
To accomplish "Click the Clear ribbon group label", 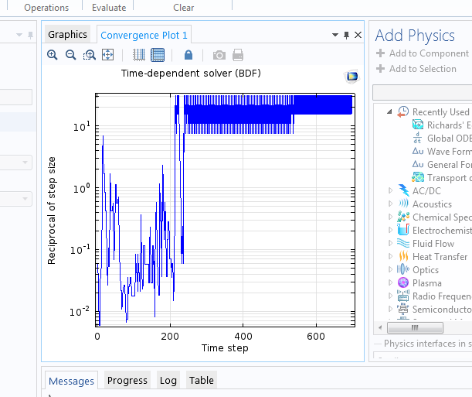I will pyautogui.click(x=184, y=8).
